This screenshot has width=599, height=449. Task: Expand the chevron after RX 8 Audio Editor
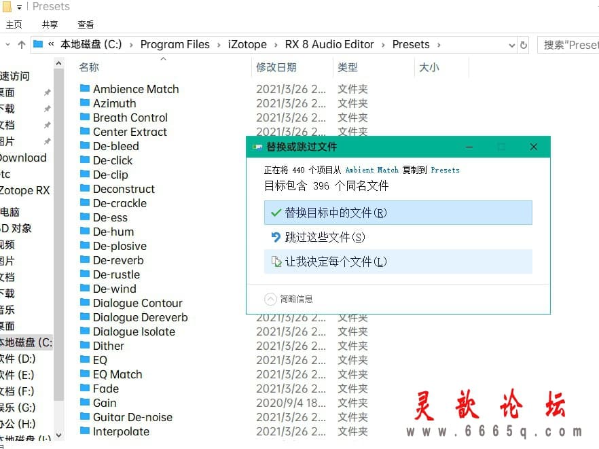coord(383,45)
